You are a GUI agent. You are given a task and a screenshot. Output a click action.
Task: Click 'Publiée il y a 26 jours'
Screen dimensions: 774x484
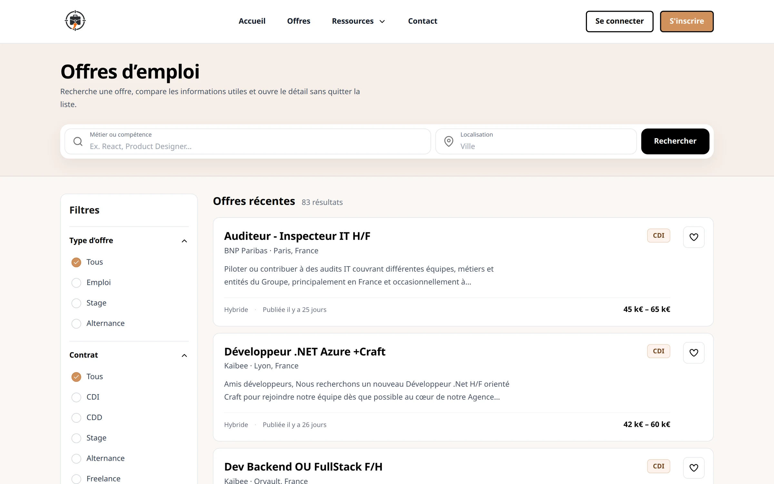294,425
